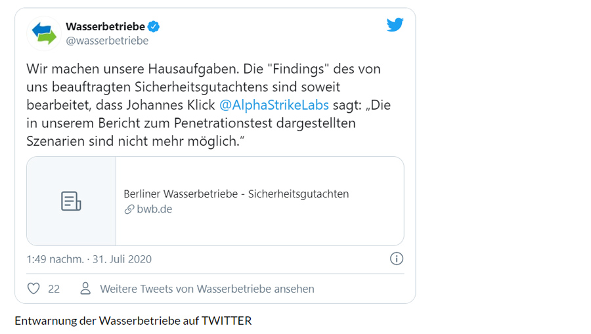Open the @AlphaStrikeLabs mention
Viewport: 591px width, 334px height.
tap(273, 105)
